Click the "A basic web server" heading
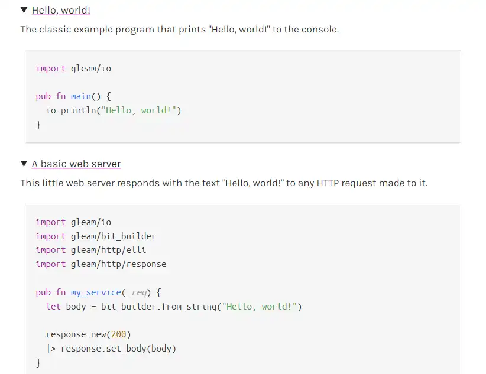Screen dimensions: 486x374 tap(76, 164)
